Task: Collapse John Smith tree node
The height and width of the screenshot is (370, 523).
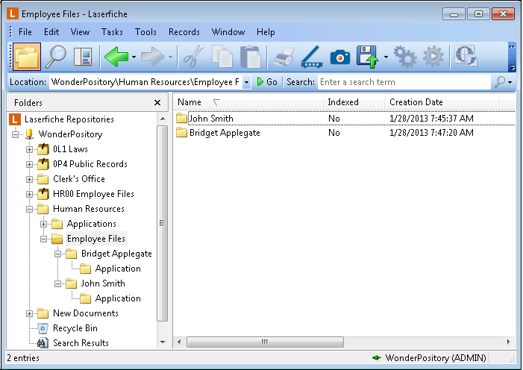Action: [x=57, y=284]
